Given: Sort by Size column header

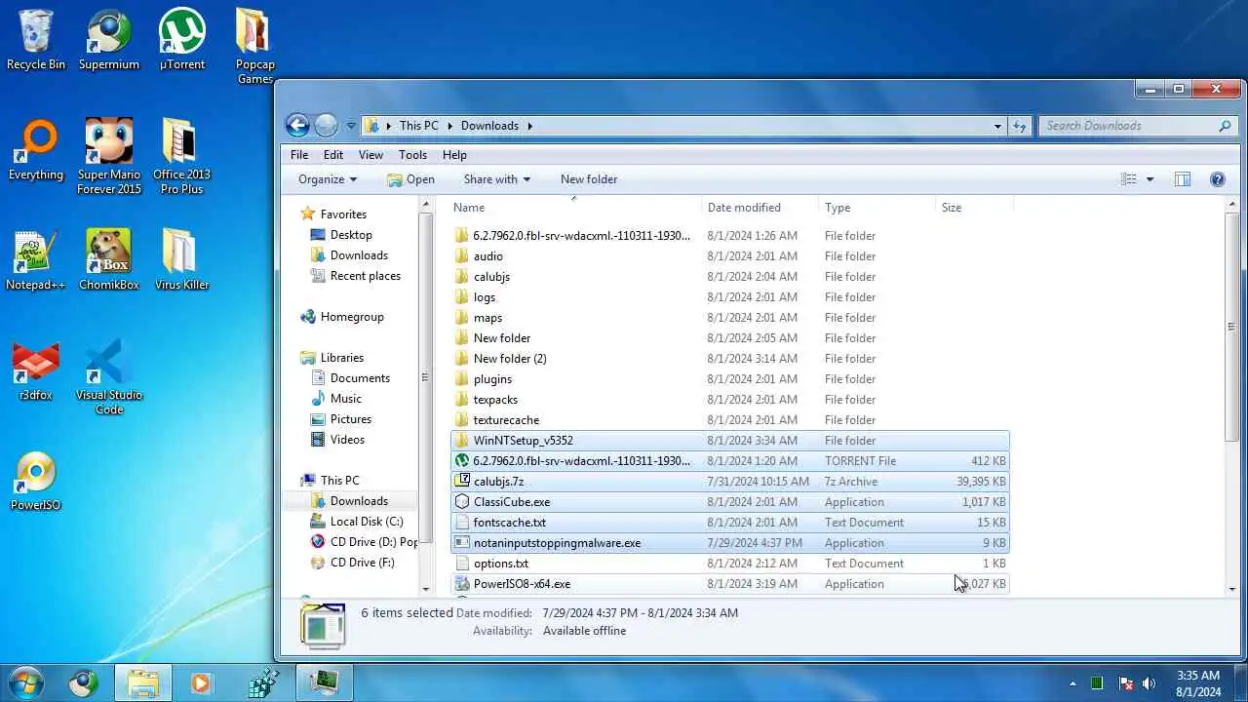Looking at the screenshot, I should pos(974,208).
